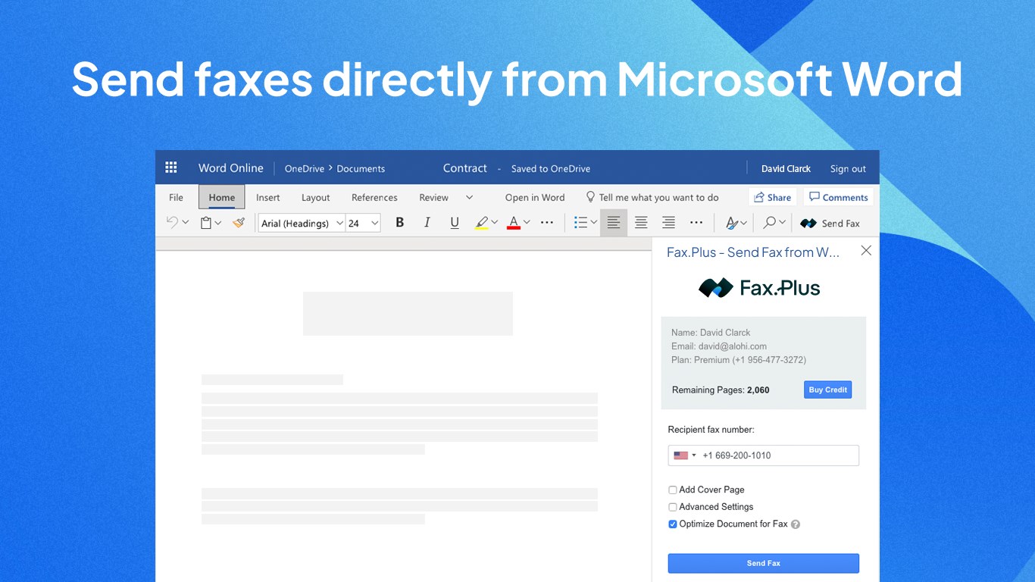1035x582 pixels.
Task: Click the help icon beside Optimize Document
Action: pos(796,524)
